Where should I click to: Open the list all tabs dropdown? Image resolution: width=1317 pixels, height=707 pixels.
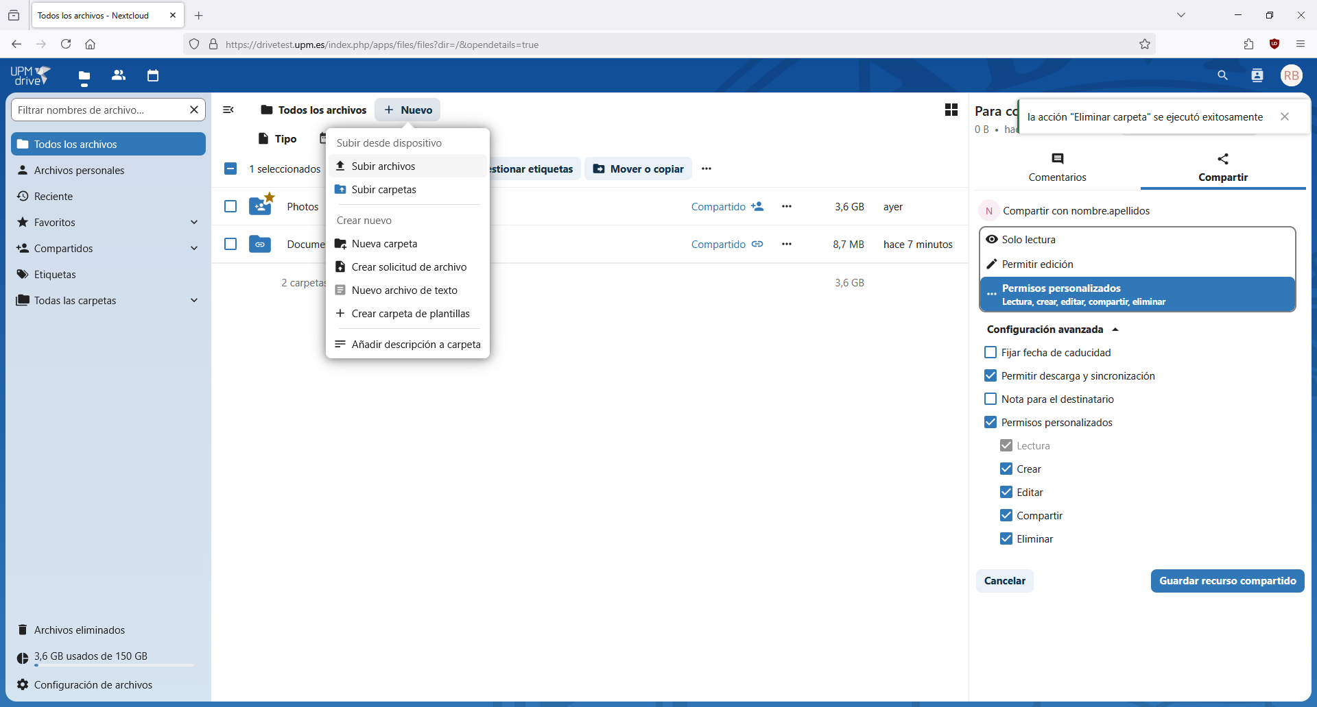pos(1181,15)
